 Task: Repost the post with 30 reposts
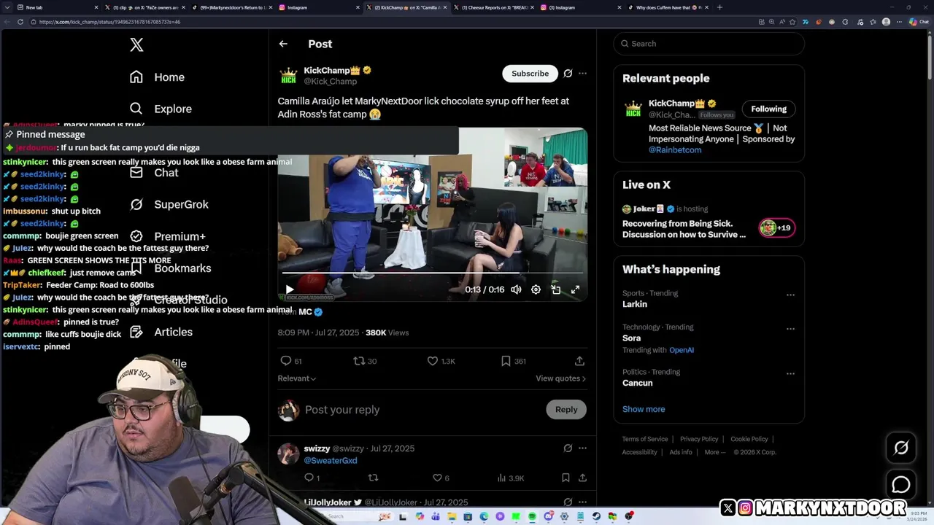[x=365, y=361]
